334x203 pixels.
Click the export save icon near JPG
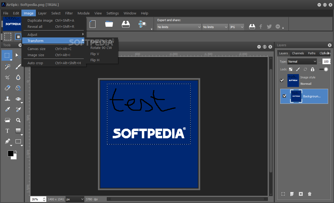coord(252,26)
